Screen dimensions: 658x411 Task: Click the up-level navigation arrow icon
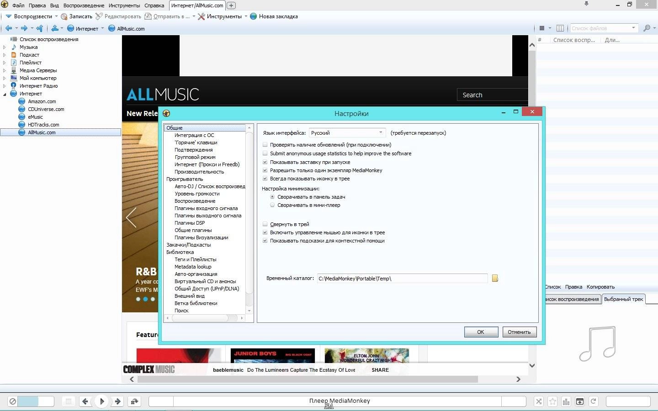[39, 28]
